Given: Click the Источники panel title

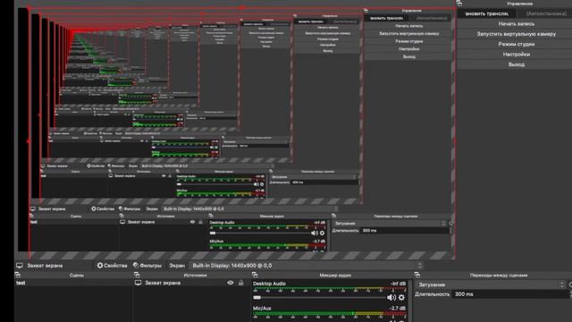Looking at the screenshot, I should 195,275.
